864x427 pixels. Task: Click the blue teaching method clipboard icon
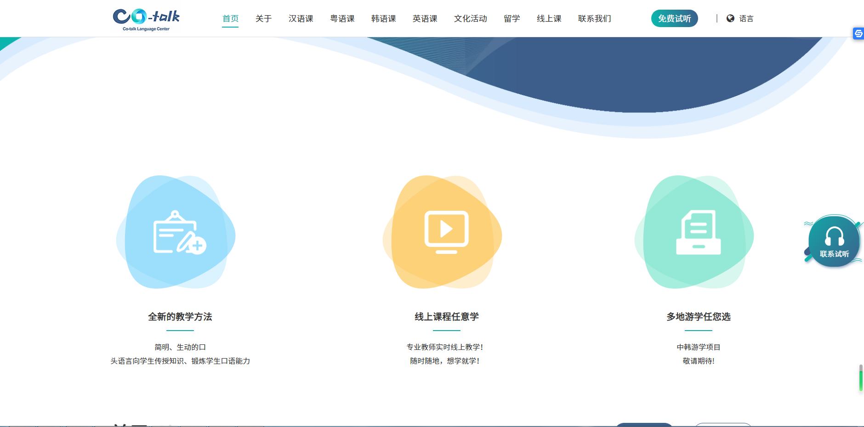[179, 232]
